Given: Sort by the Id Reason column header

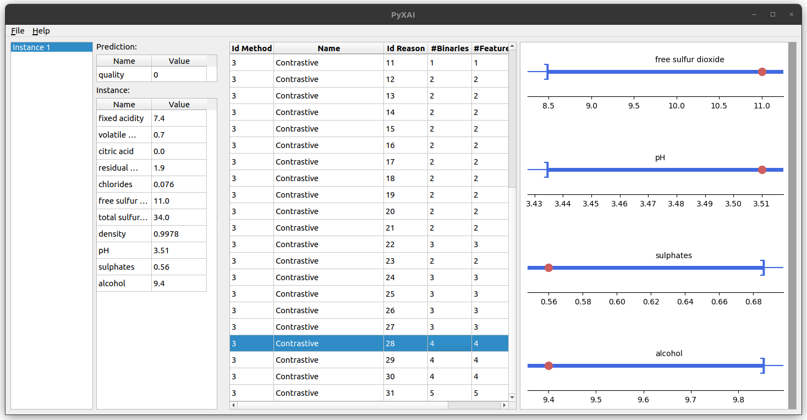Looking at the screenshot, I should tap(405, 48).
